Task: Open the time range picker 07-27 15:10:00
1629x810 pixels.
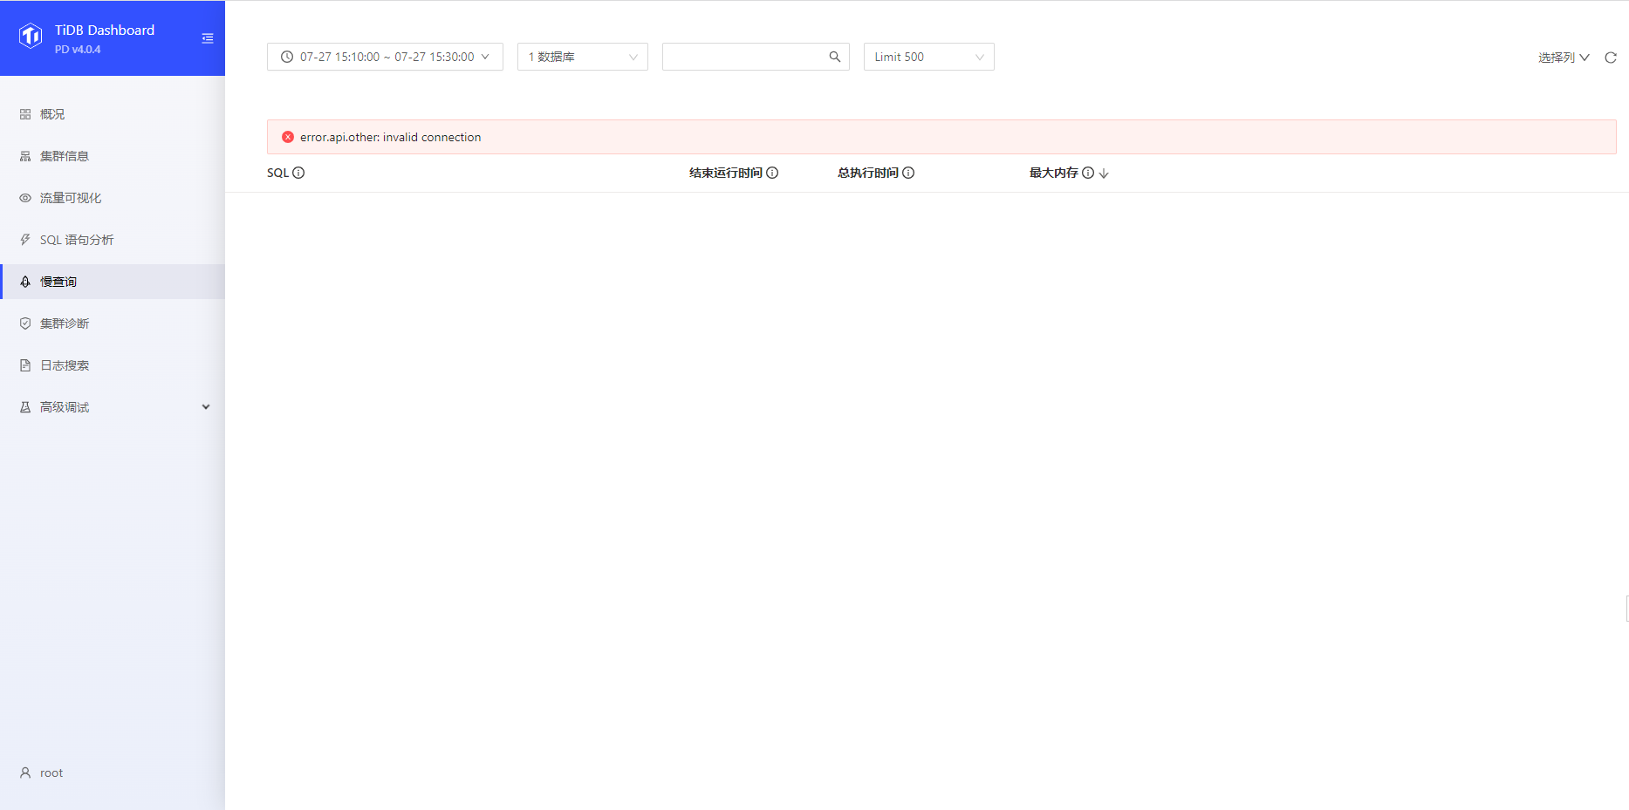Action: [x=385, y=57]
